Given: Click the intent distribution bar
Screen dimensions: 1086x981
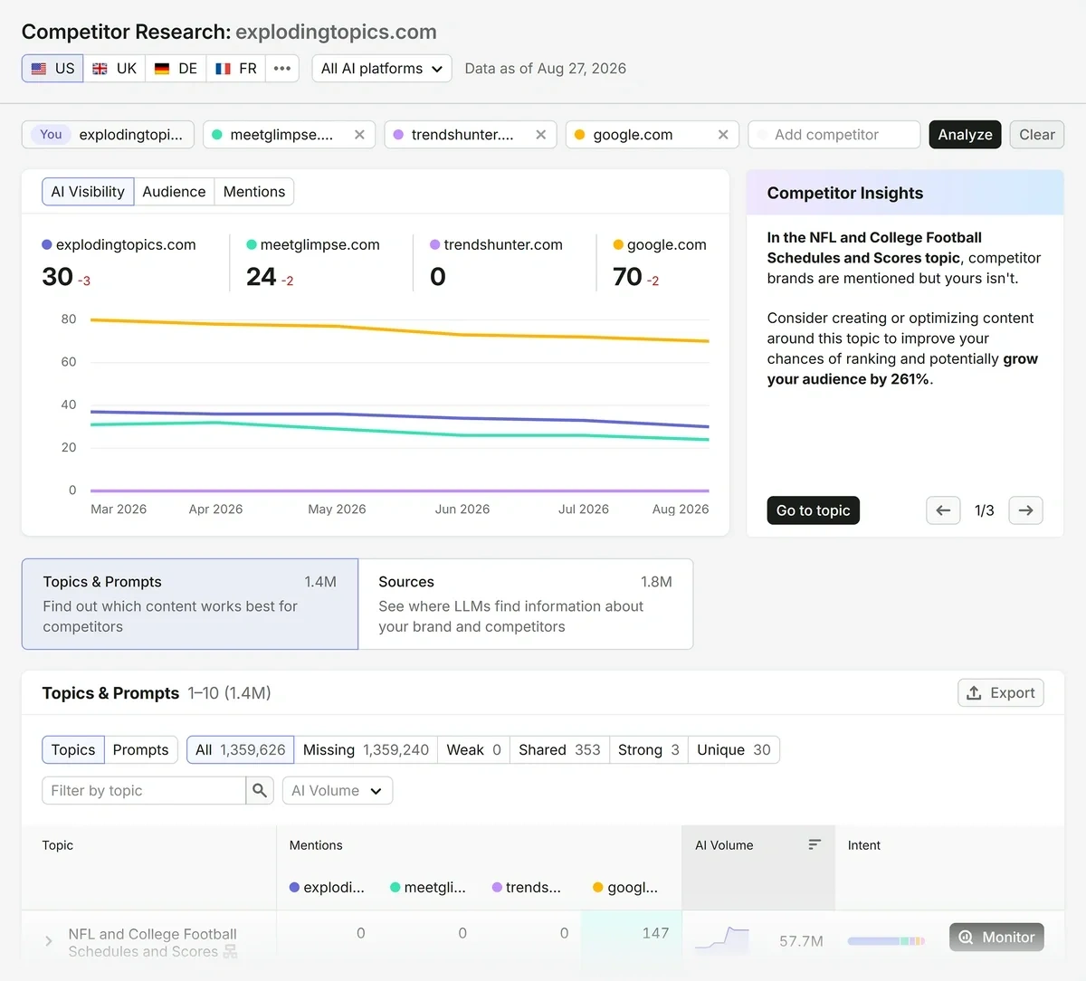Looking at the screenshot, I should (886, 941).
